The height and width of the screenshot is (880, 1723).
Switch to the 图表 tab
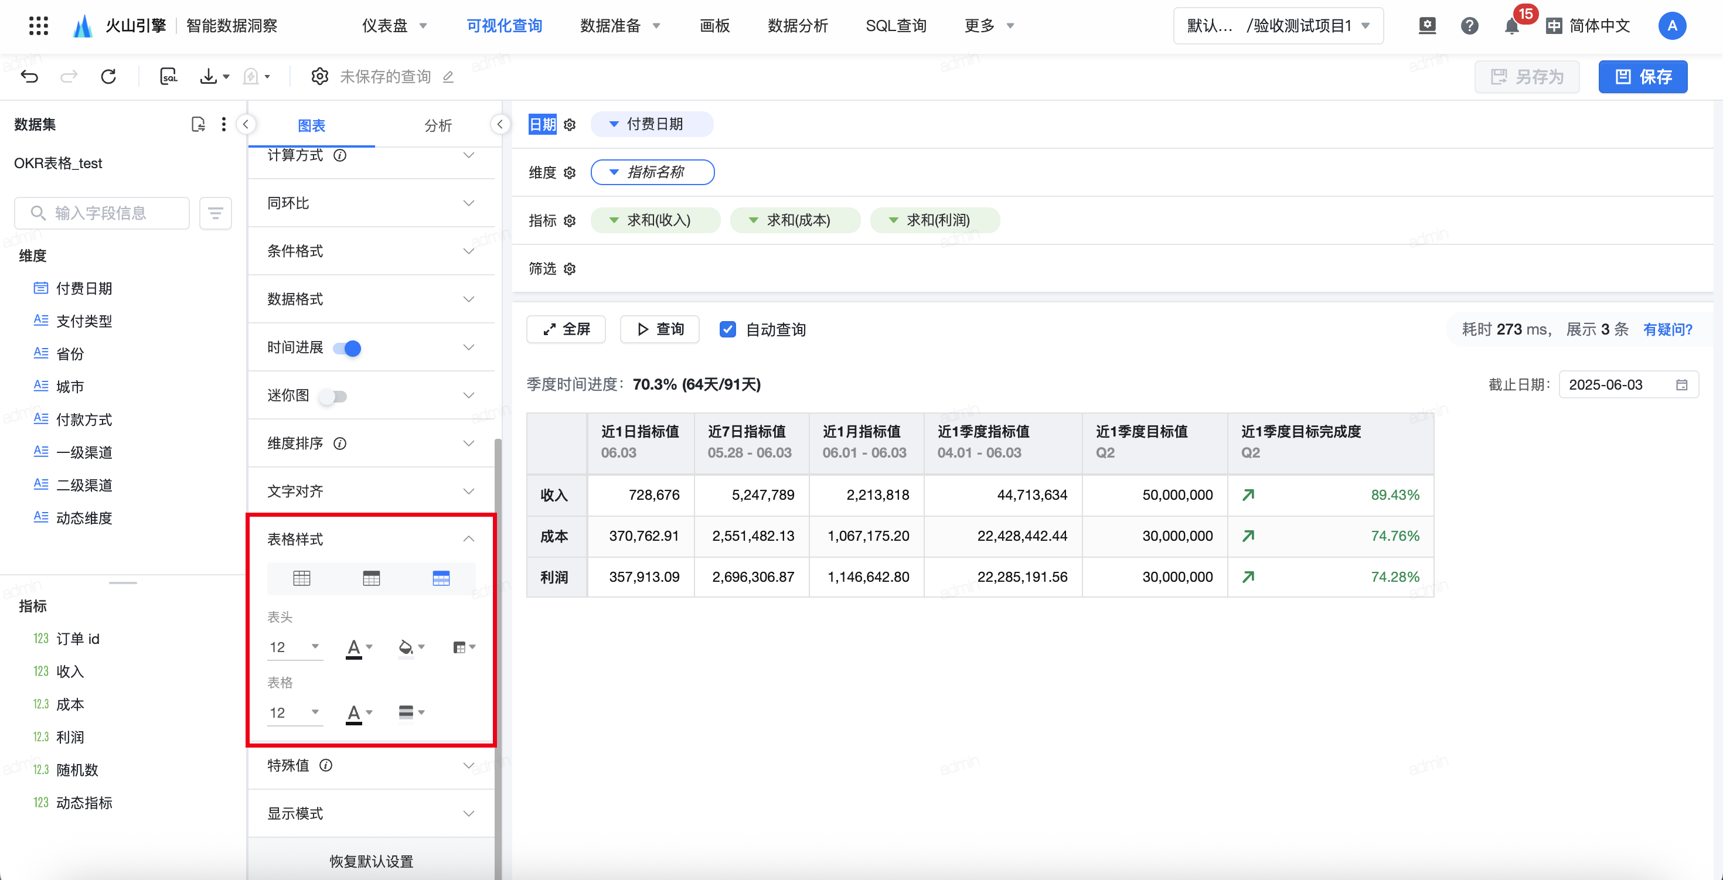[311, 126]
